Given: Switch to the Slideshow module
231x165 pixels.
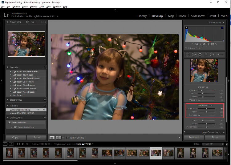Looking at the screenshot, I should click(198, 16).
